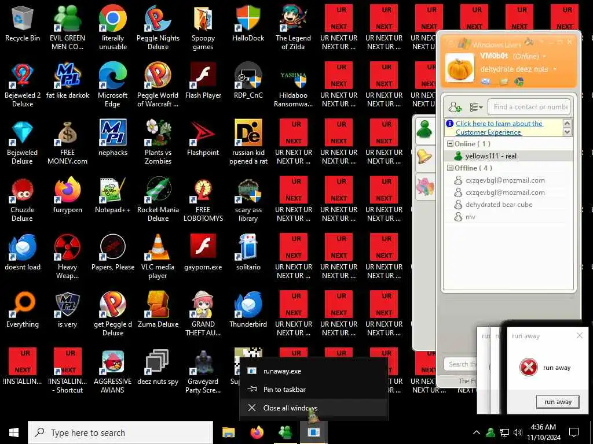Screen dimensions: 593x444
Task: Select the Notepad++ desktop icon
Action: coord(113,195)
